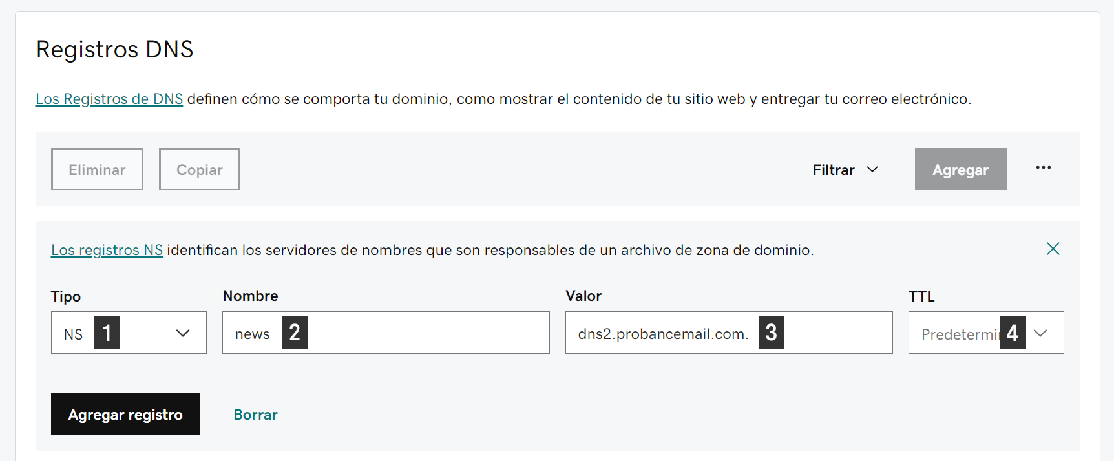This screenshot has height=461, width=1114.
Task: Click the number 1 marker badge
Action: pos(107,333)
